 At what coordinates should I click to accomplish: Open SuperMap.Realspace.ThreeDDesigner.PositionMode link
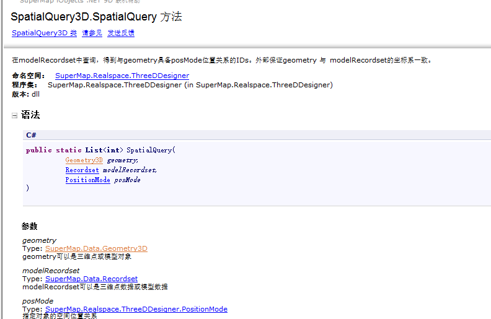pyautogui.click(x=136, y=309)
